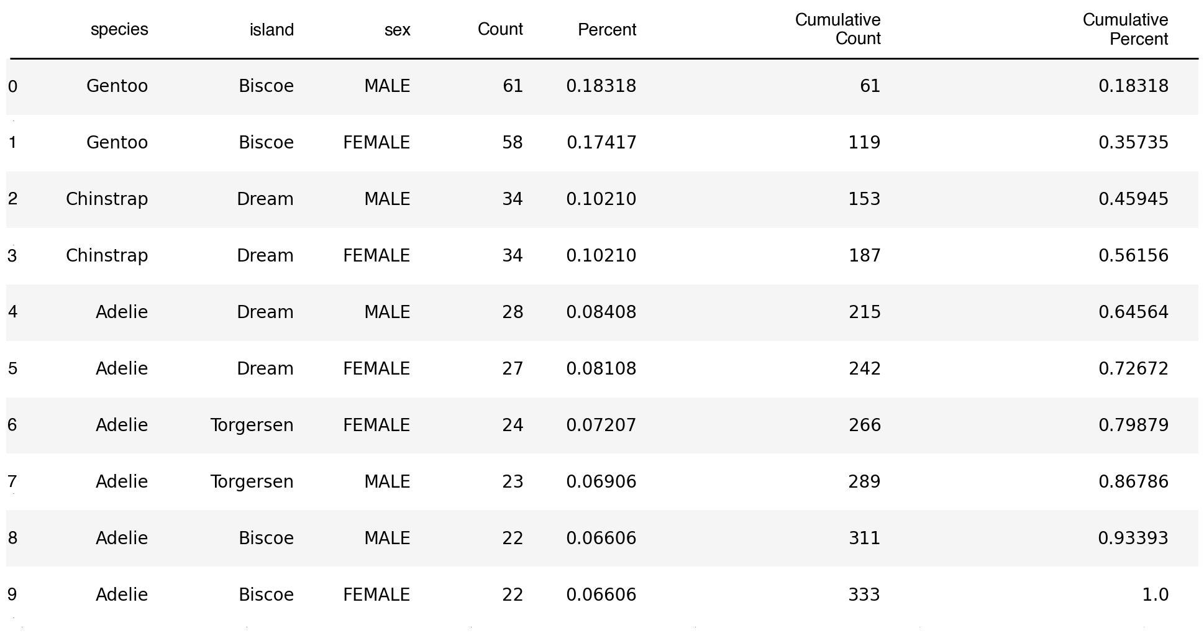This screenshot has width=1204, height=633.
Task: Select the Cumulative Percent column header
Action: tap(1125, 29)
